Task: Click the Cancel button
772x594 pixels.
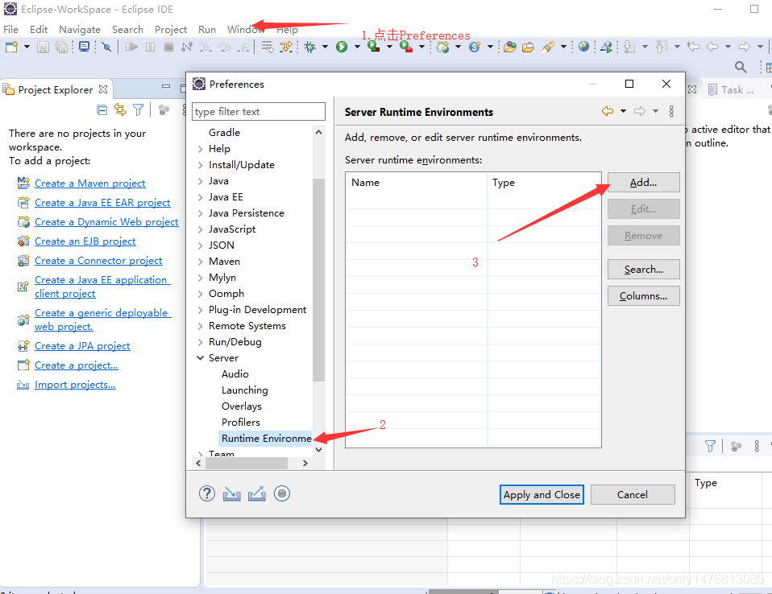Action: click(x=633, y=495)
